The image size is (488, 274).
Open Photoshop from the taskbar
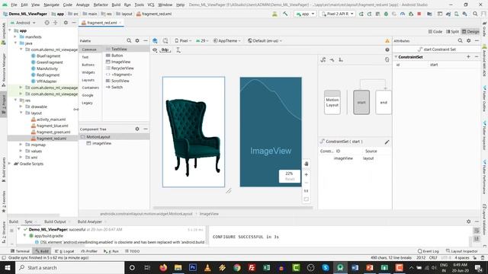193,267
